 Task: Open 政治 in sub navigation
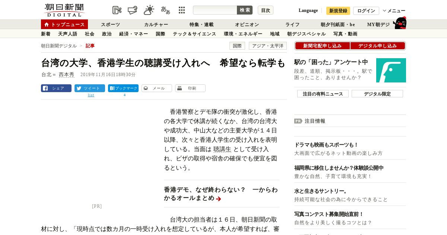tap(107, 34)
